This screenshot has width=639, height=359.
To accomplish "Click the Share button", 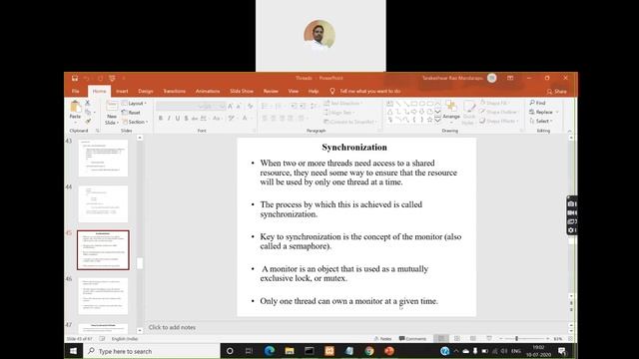I will pos(557,91).
